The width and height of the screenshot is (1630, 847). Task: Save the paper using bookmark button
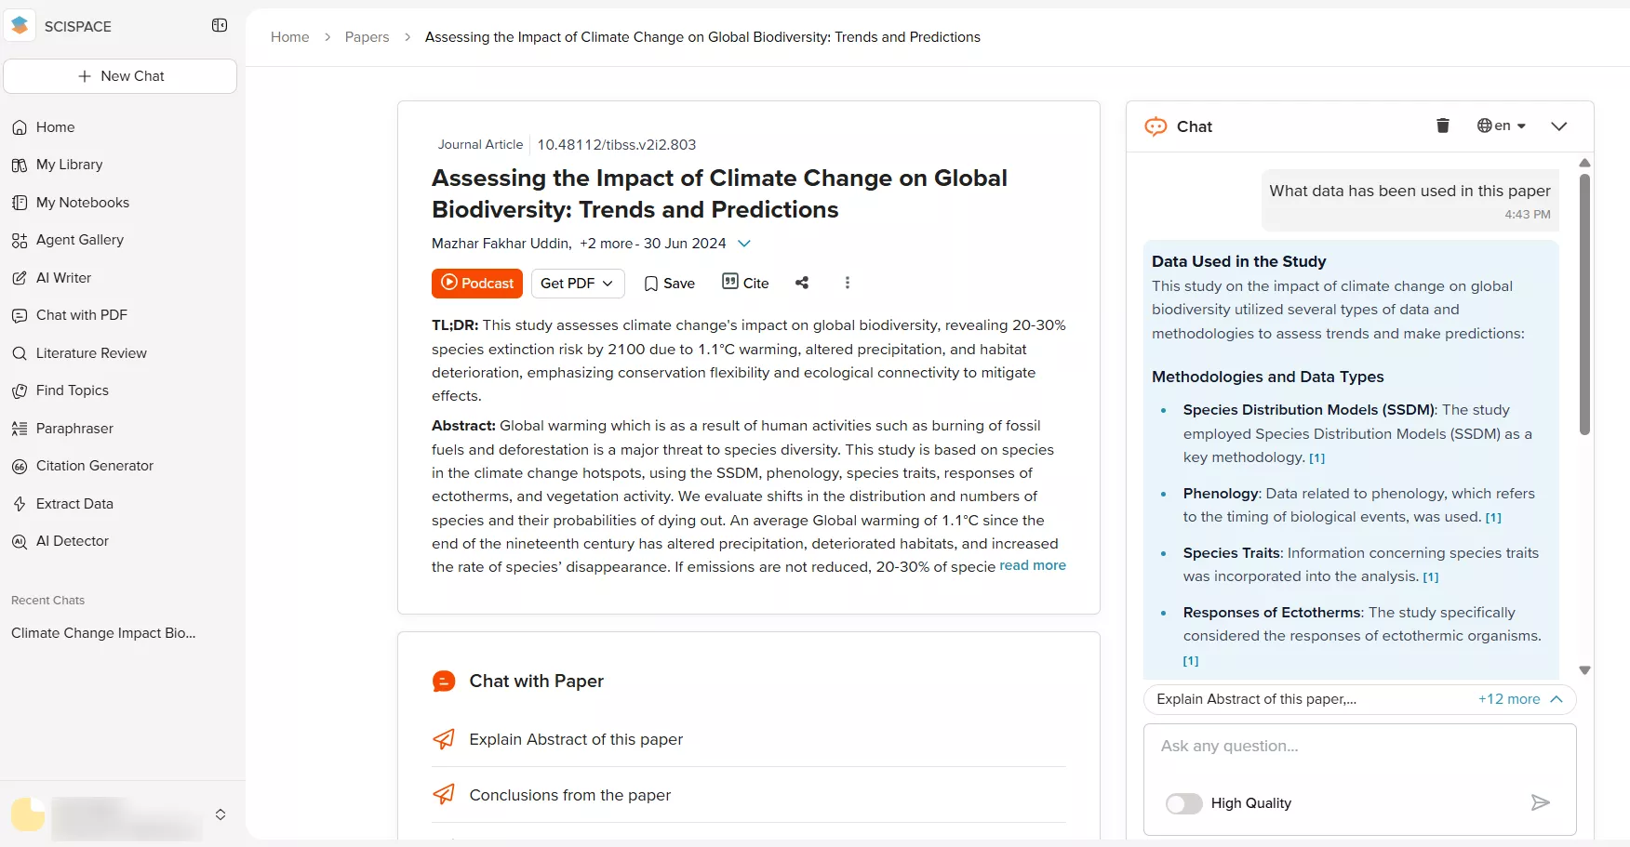pos(669,284)
